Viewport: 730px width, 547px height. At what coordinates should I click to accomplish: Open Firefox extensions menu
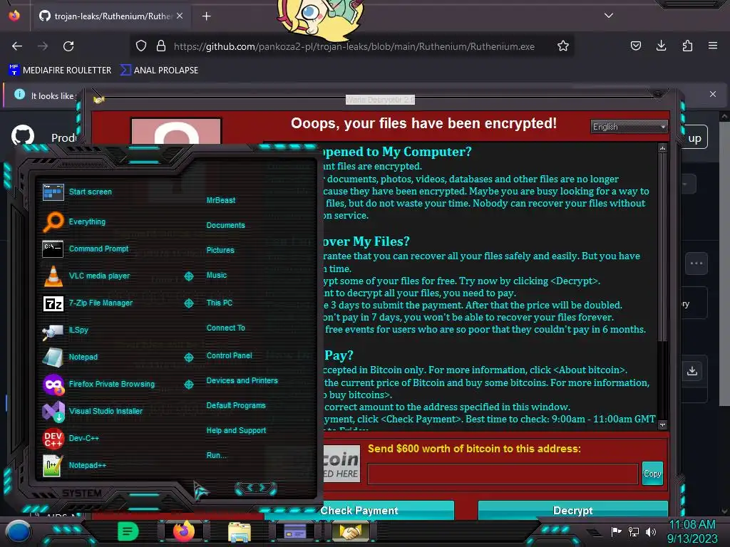point(687,46)
